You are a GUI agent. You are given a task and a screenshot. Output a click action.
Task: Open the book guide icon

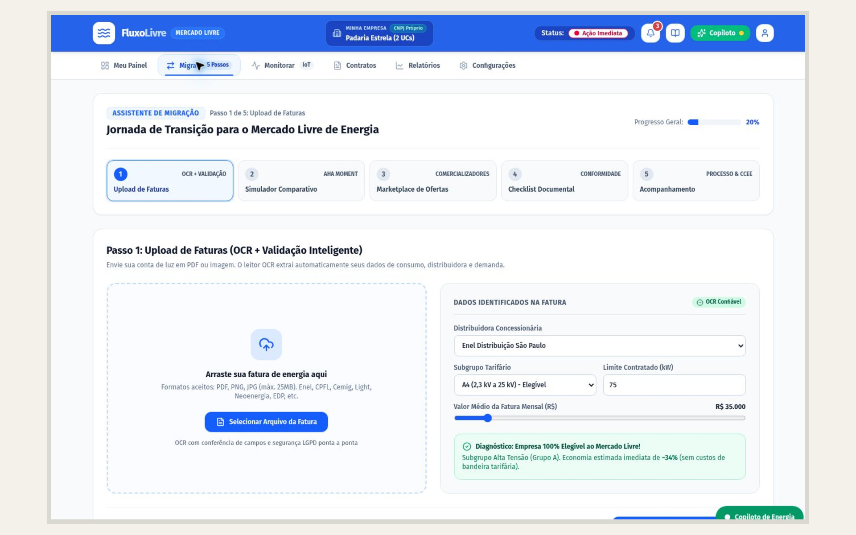675,33
